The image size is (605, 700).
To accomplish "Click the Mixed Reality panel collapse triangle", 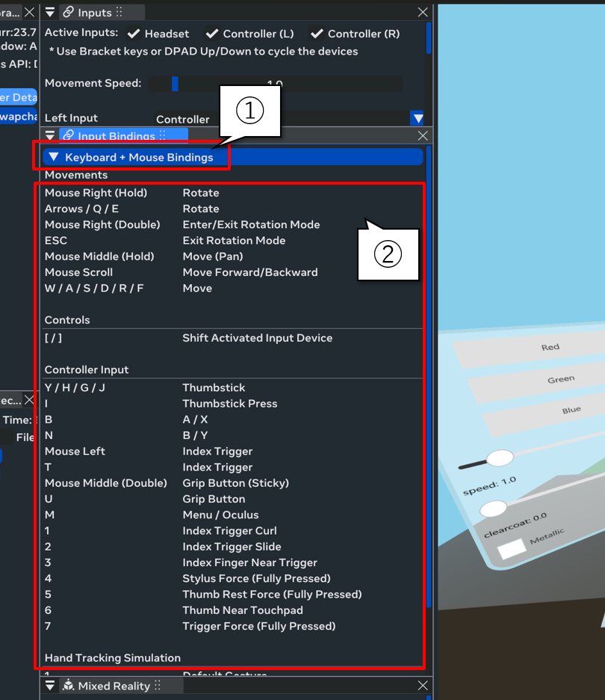I will point(50,686).
